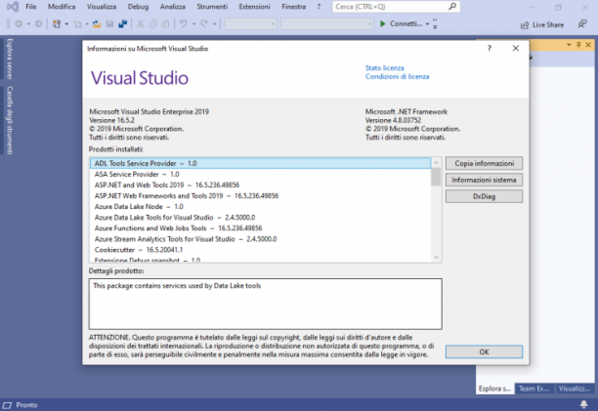
Task: Open the Esplora server side tab
Action: pos(9,59)
